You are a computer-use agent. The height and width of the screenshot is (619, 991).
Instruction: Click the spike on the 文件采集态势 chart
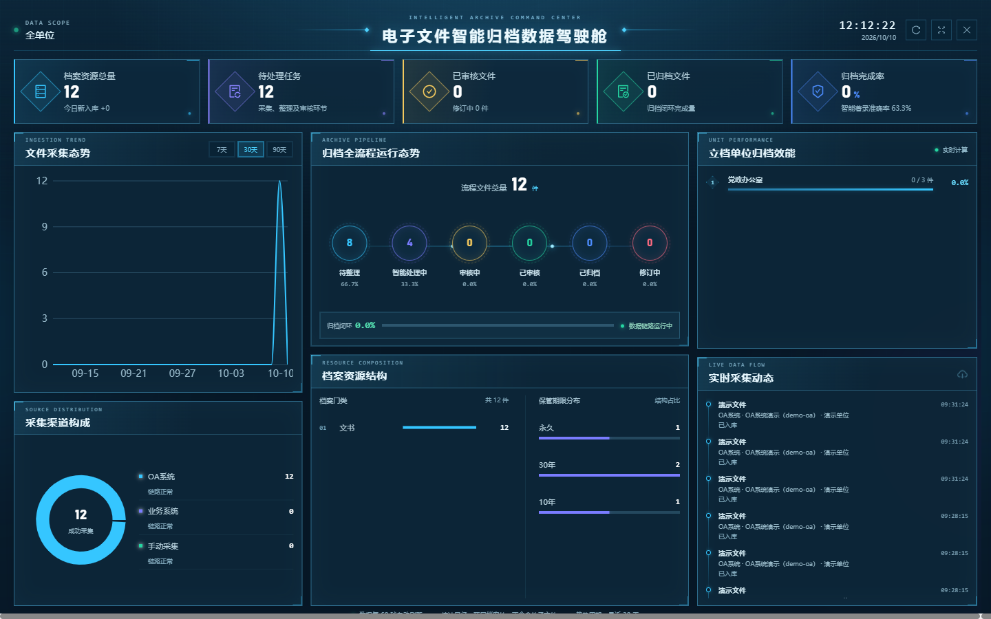(x=279, y=272)
